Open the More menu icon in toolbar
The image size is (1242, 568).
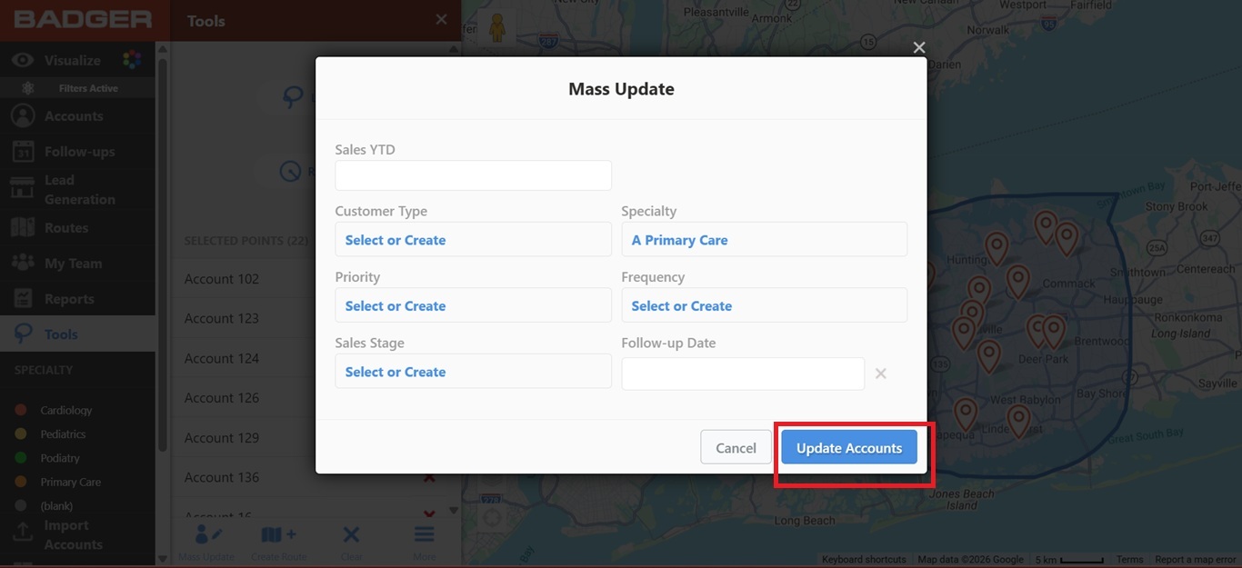[424, 535]
